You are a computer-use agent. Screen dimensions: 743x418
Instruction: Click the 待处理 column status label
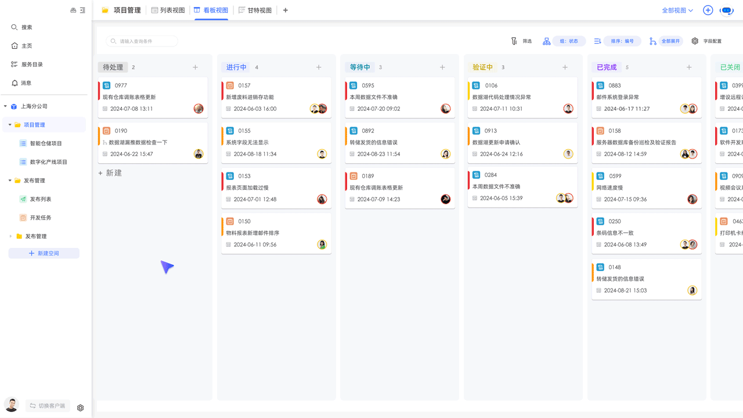113,67
